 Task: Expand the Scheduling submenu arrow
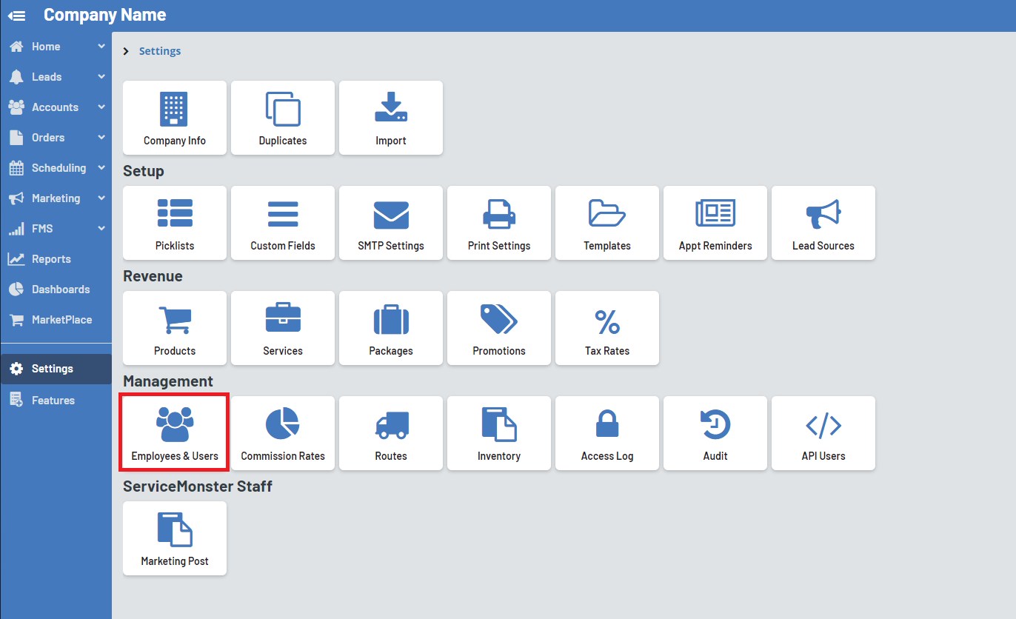[x=101, y=168]
